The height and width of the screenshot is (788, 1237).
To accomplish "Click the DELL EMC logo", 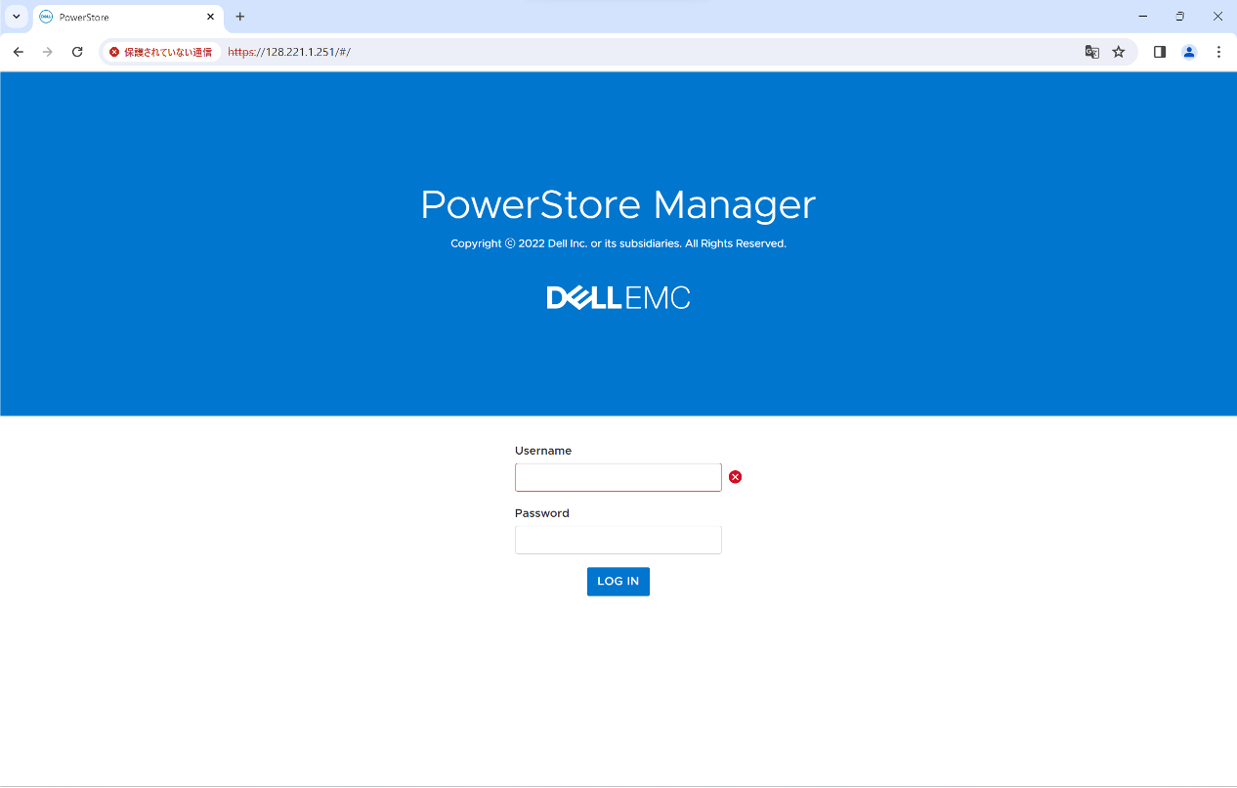I will point(618,298).
